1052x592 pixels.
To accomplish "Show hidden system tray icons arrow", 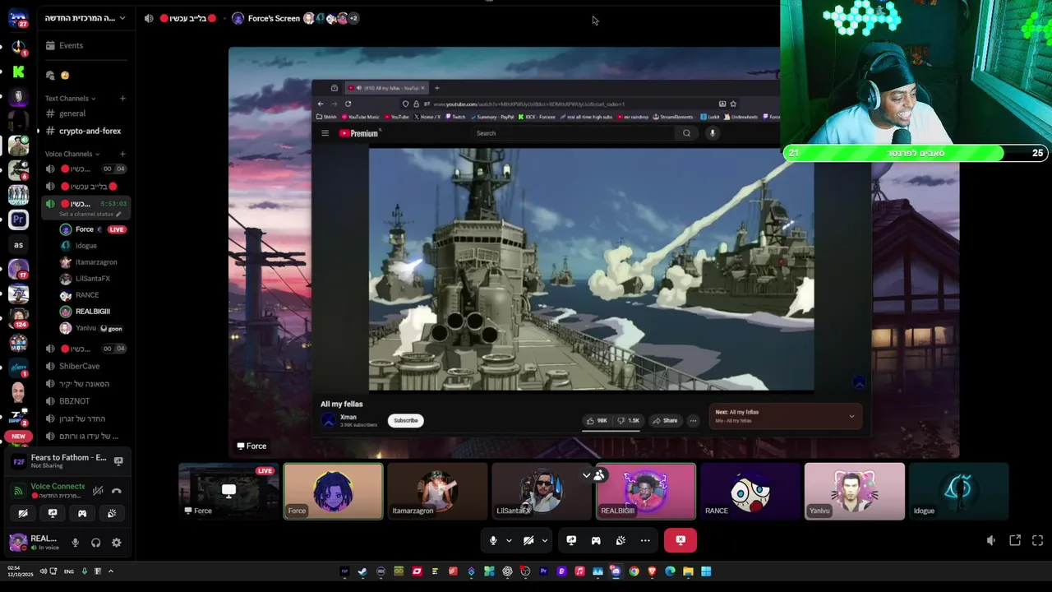I will pos(110,571).
